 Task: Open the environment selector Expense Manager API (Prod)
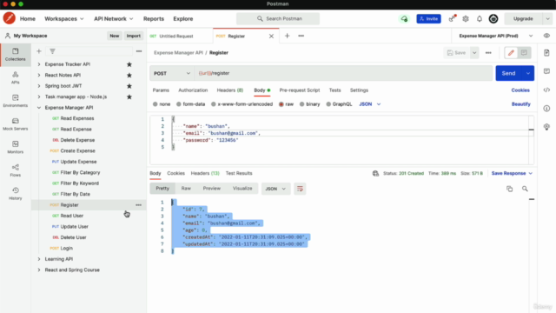495,36
